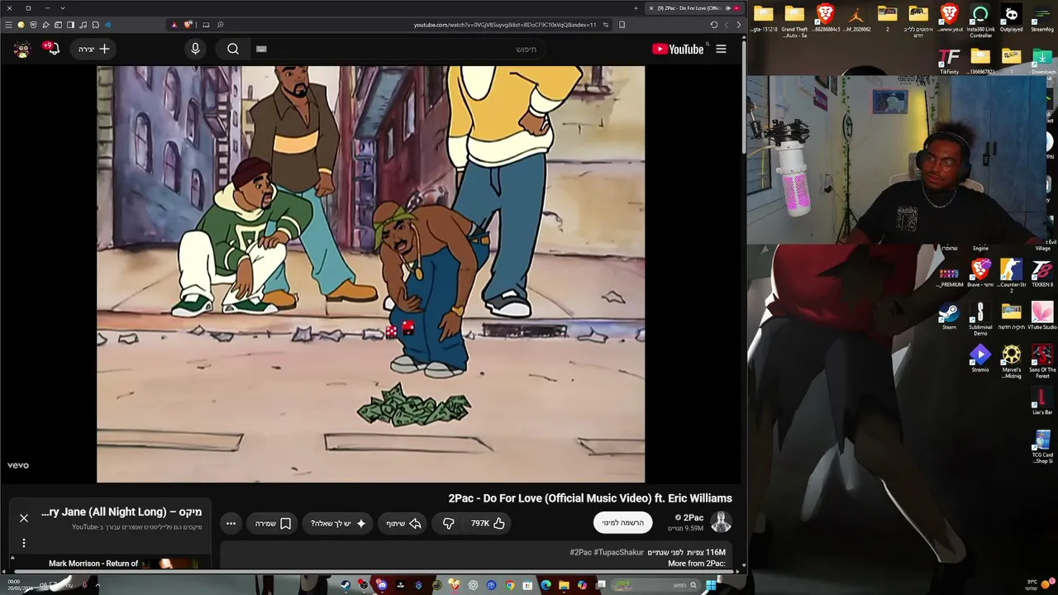Open the more actions three-dot menu
1058x595 pixels.
click(231, 523)
